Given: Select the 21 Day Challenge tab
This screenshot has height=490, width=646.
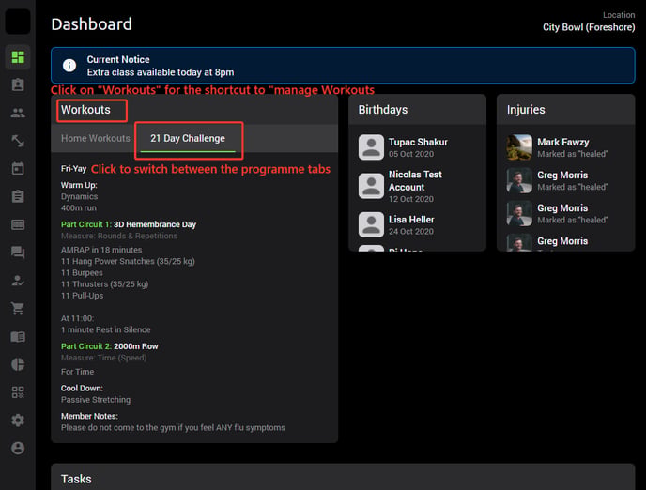Looking at the screenshot, I should [x=188, y=138].
